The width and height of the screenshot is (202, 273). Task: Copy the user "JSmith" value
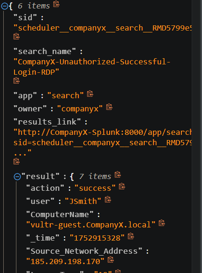[108, 200]
